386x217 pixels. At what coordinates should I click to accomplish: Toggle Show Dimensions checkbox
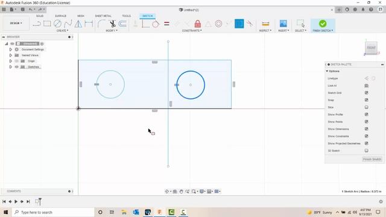pyautogui.click(x=366, y=129)
